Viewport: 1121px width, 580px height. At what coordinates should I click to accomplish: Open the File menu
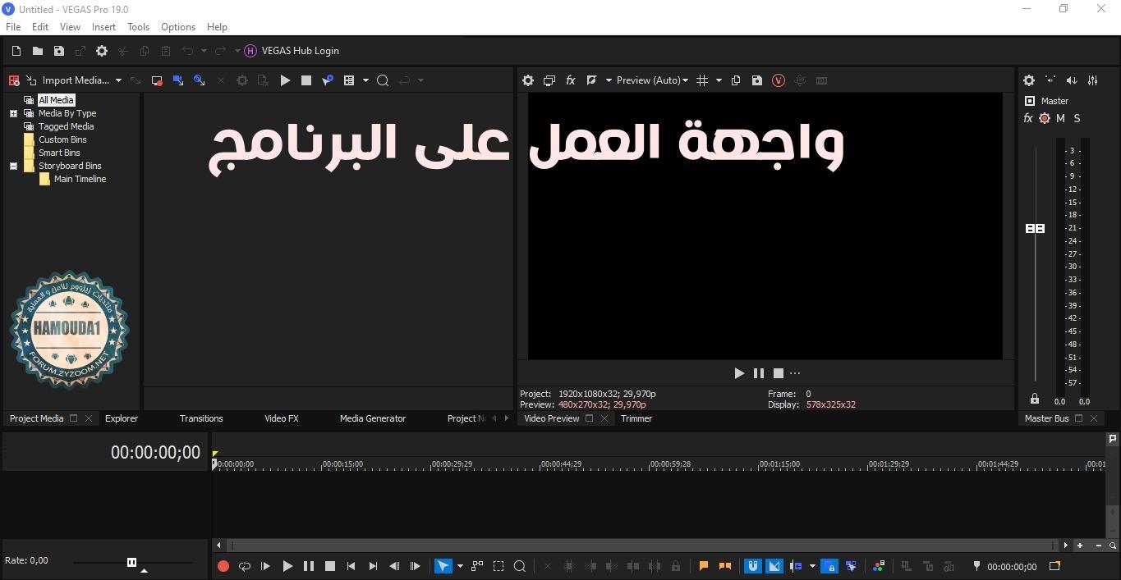[x=13, y=27]
